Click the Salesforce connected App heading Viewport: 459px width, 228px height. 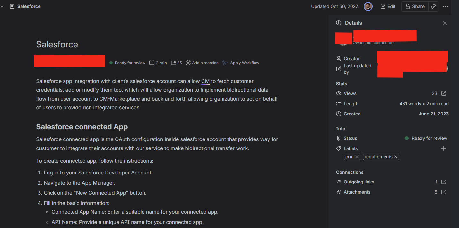[x=82, y=127]
